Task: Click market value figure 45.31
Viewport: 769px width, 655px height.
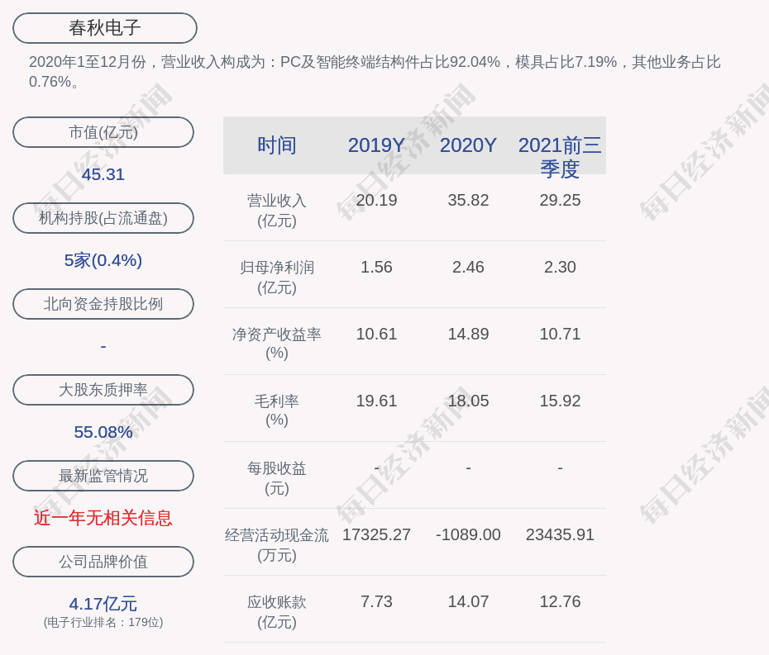Action: [x=103, y=174]
